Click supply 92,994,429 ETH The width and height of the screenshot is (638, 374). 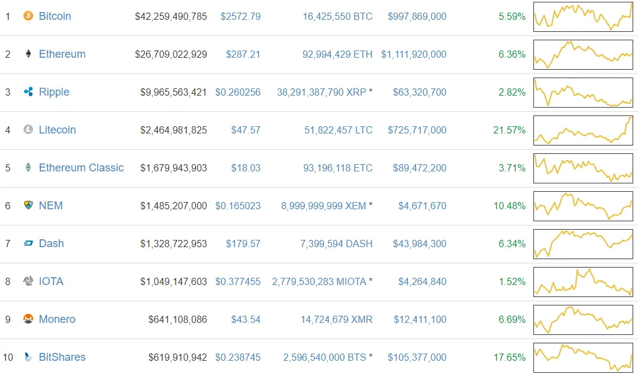coord(337,54)
